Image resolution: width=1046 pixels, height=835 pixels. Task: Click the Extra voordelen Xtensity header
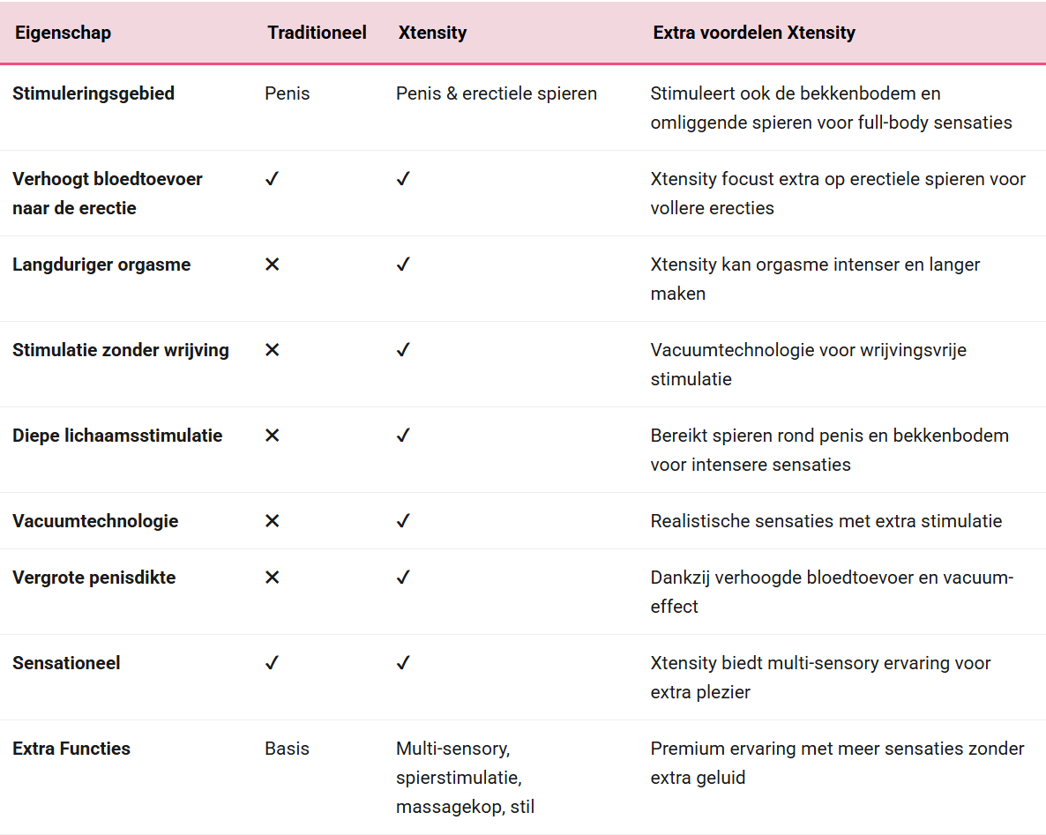[754, 34]
